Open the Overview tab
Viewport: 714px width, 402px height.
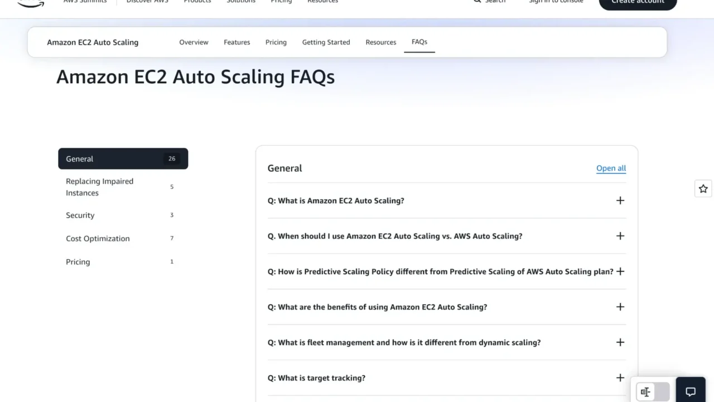[x=194, y=42]
